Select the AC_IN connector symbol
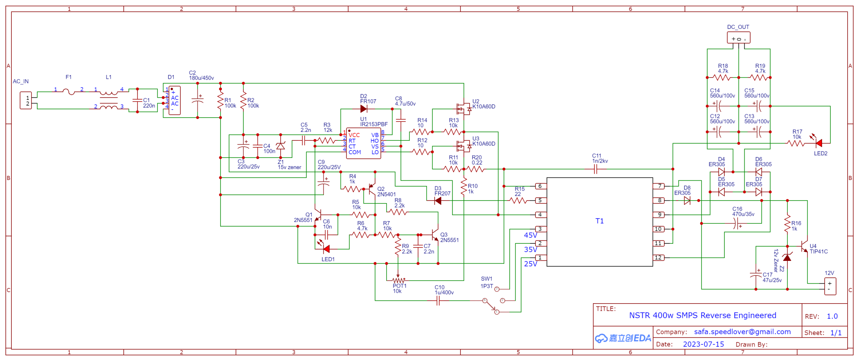This screenshot has width=859, height=361. click(x=26, y=101)
